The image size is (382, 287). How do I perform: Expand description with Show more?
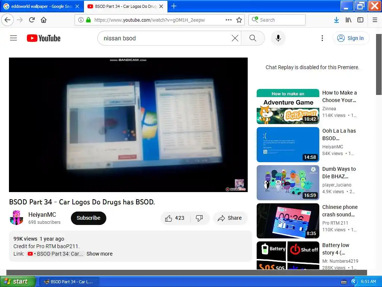tap(99, 254)
